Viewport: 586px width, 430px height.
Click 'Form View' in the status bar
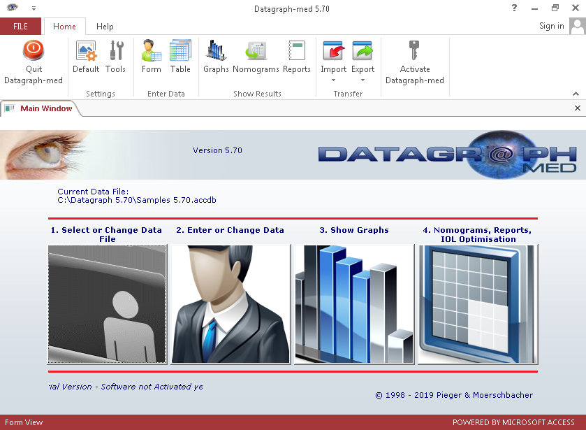tap(24, 422)
